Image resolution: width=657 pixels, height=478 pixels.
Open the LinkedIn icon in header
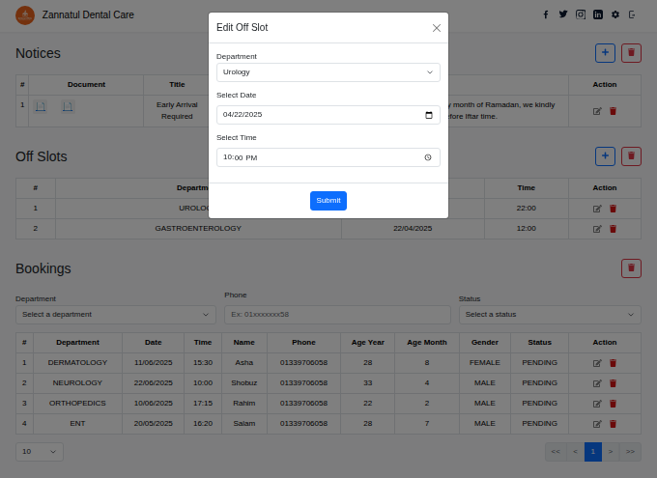point(598,14)
